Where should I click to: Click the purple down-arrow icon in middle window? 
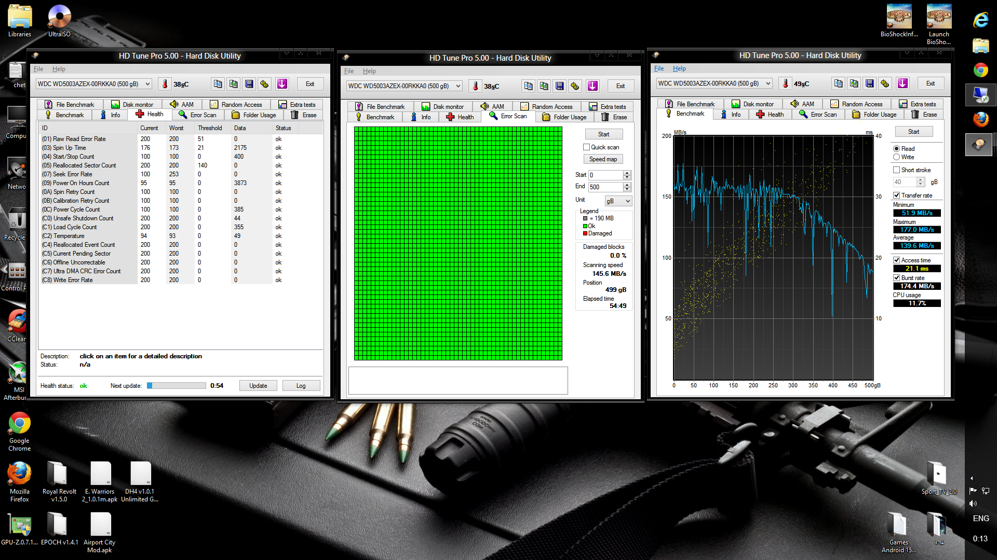click(x=592, y=86)
